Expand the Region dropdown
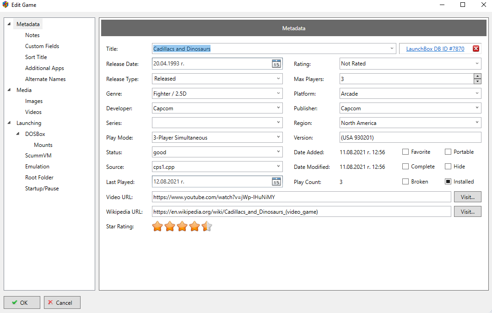 click(x=477, y=123)
